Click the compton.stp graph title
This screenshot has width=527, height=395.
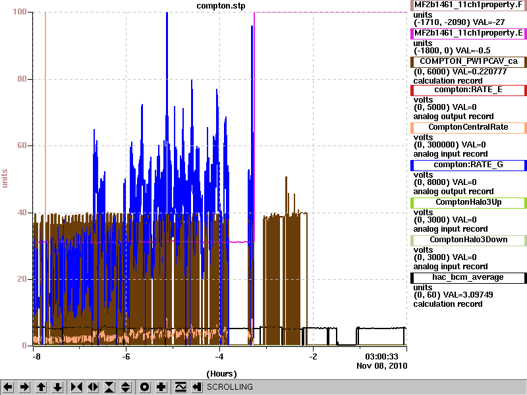point(221,6)
